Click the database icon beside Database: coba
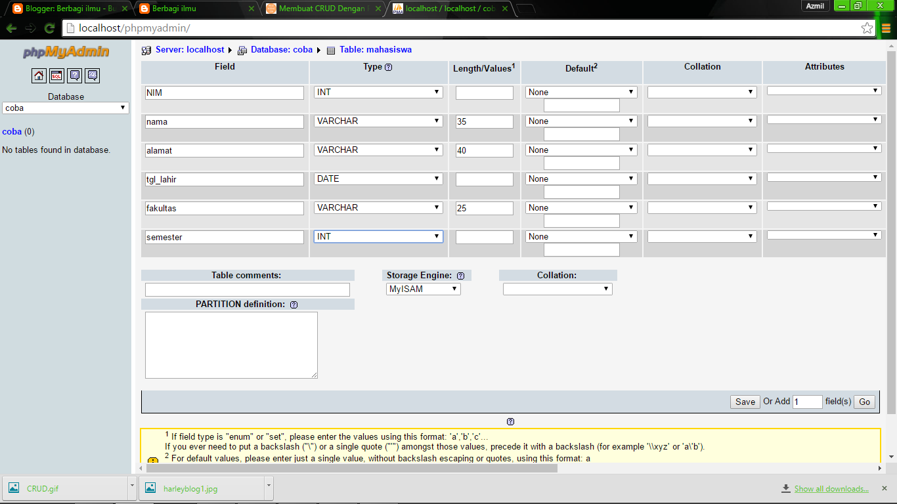Viewport: 897px width, 504px height. tap(242, 49)
